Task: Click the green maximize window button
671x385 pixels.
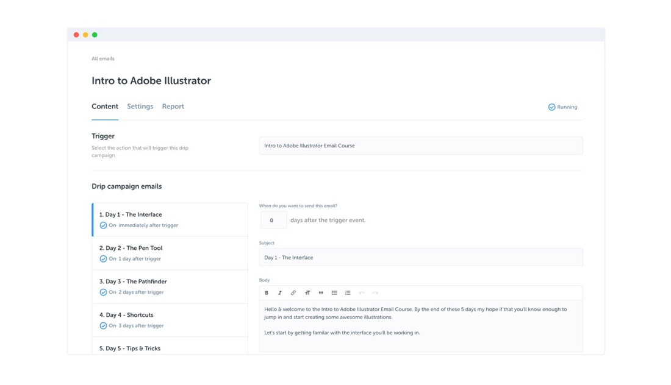Action: tap(95, 35)
